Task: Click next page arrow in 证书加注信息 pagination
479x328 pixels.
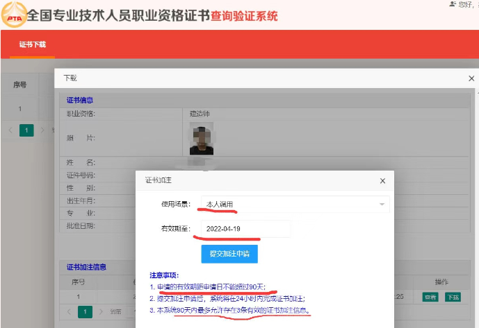Action: [100, 312]
